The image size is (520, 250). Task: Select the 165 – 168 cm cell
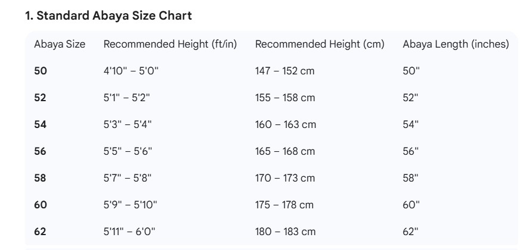(x=285, y=152)
